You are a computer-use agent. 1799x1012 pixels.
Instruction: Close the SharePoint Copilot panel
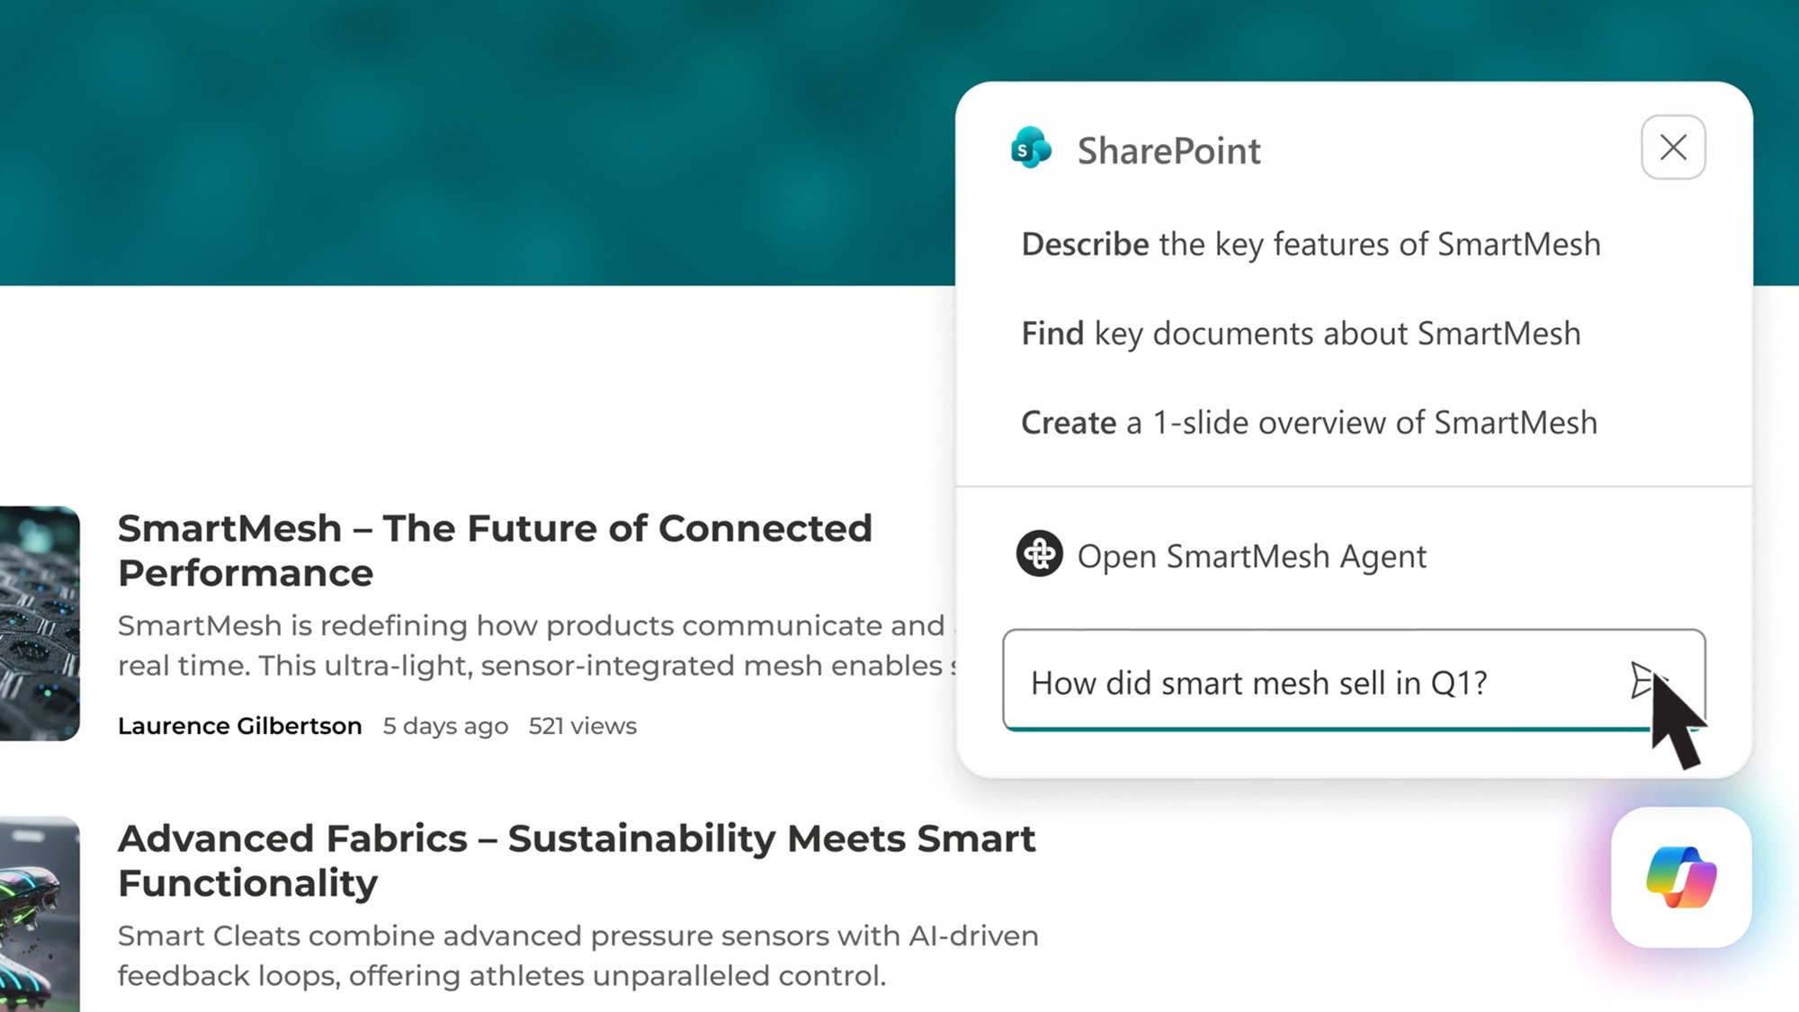pyautogui.click(x=1672, y=148)
